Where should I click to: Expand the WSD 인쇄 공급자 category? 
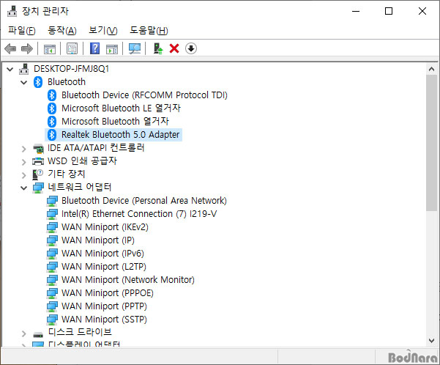24,162
